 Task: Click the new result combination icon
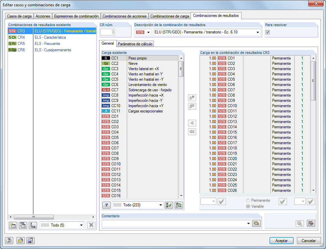(13, 225)
